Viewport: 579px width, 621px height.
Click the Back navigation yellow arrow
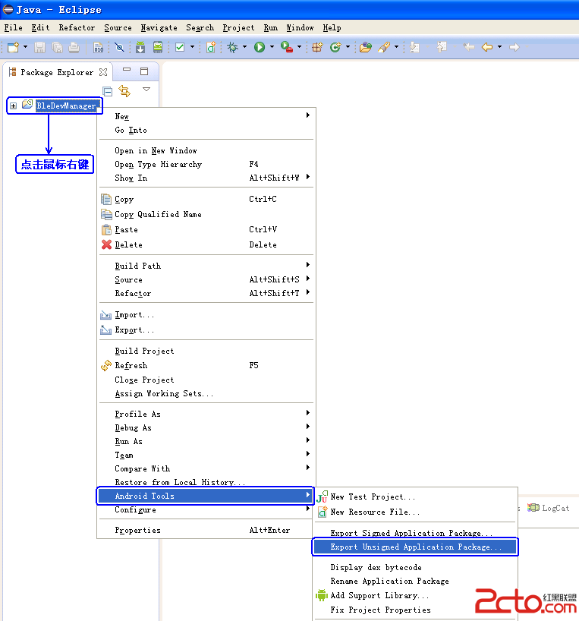click(487, 48)
